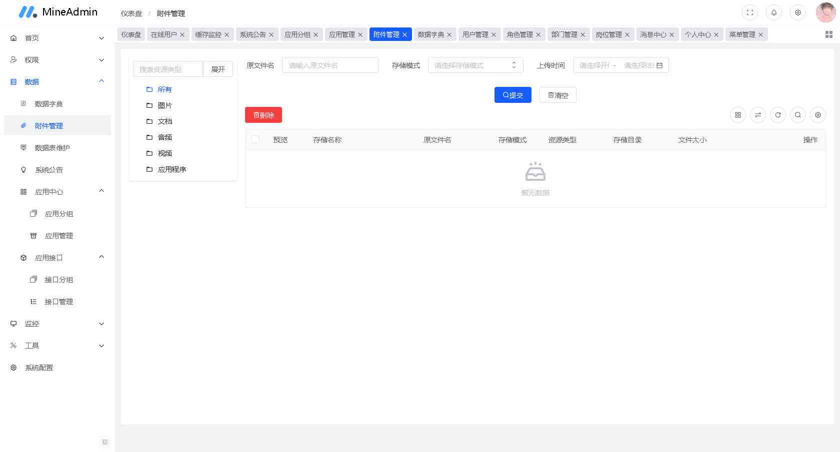Close the 应用管理 tab
The width and height of the screenshot is (840, 452).
(360, 34)
